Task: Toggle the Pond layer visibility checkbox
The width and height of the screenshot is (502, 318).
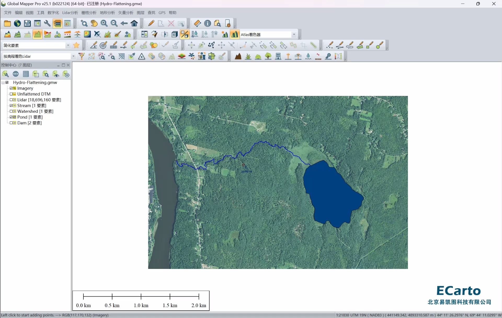Action: coord(11,117)
